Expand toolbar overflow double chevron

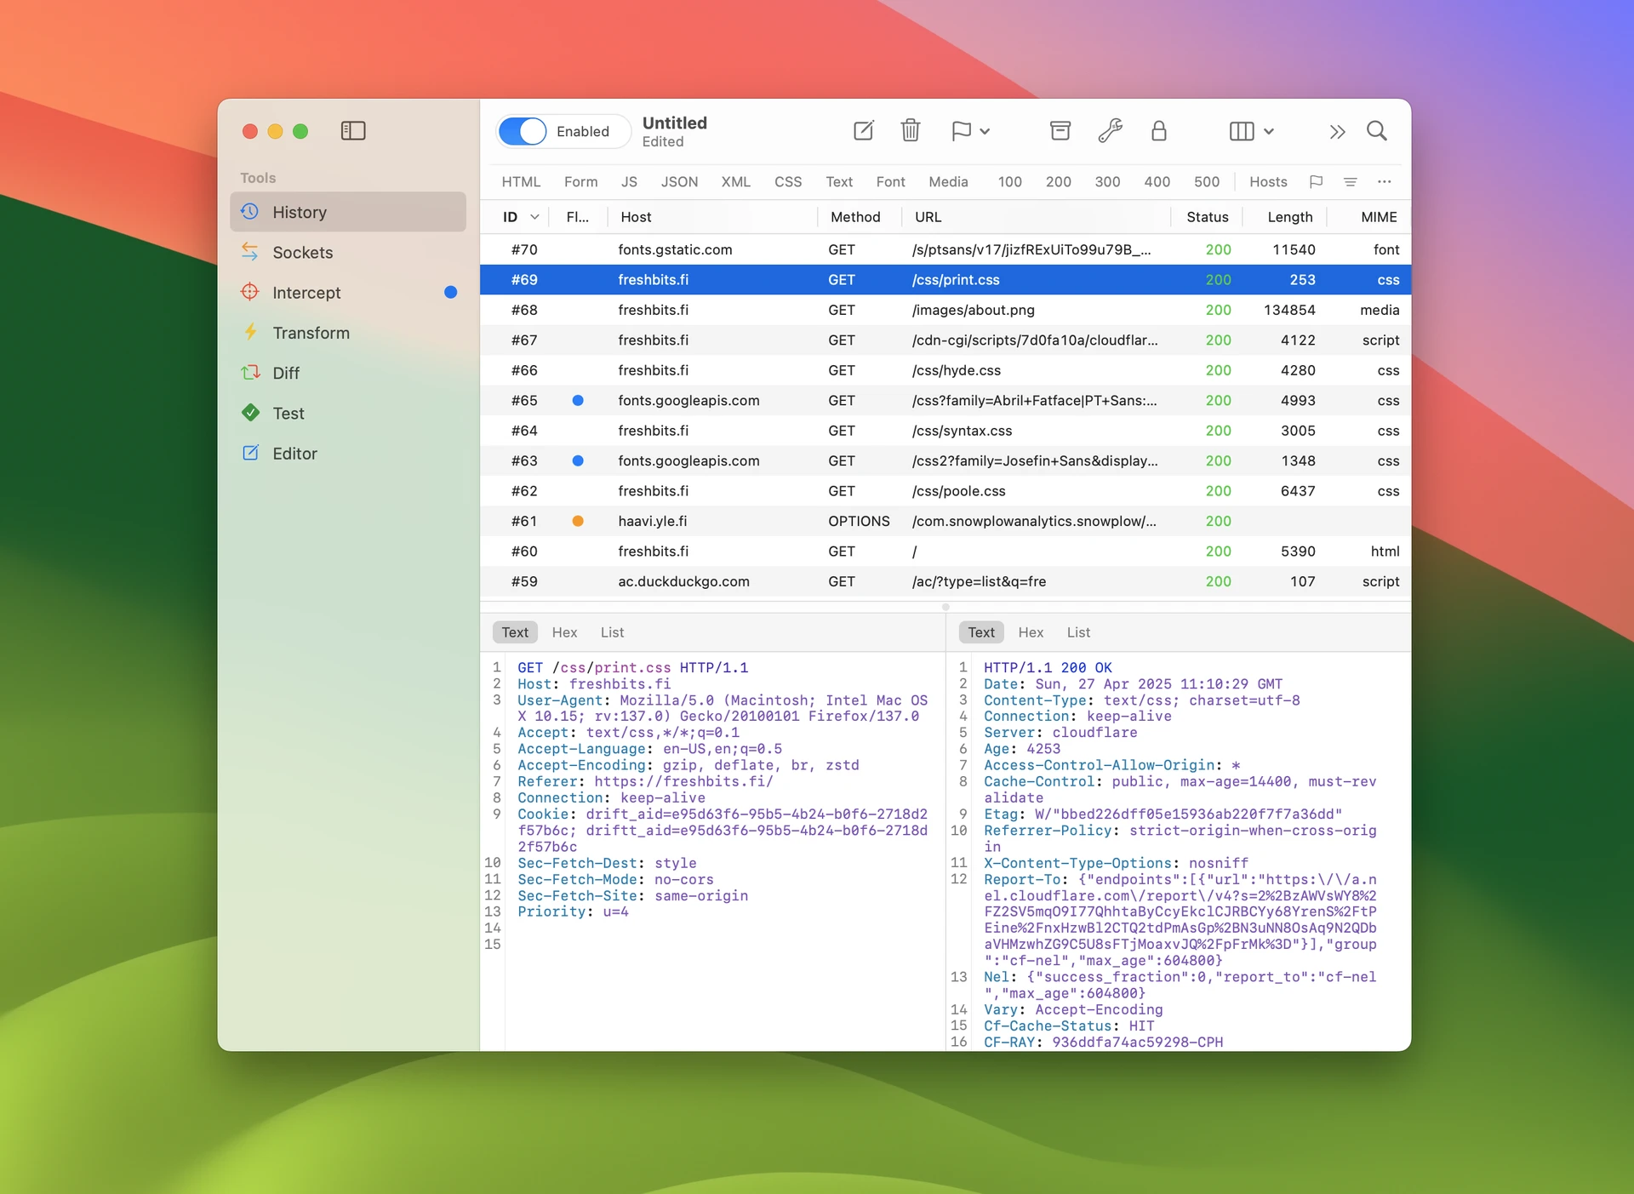click(1337, 132)
